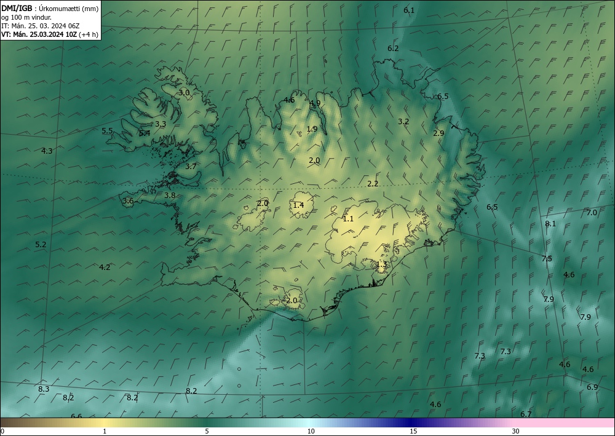
Task: Click the 6.2 precipitation value
Action: click(393, 49)
